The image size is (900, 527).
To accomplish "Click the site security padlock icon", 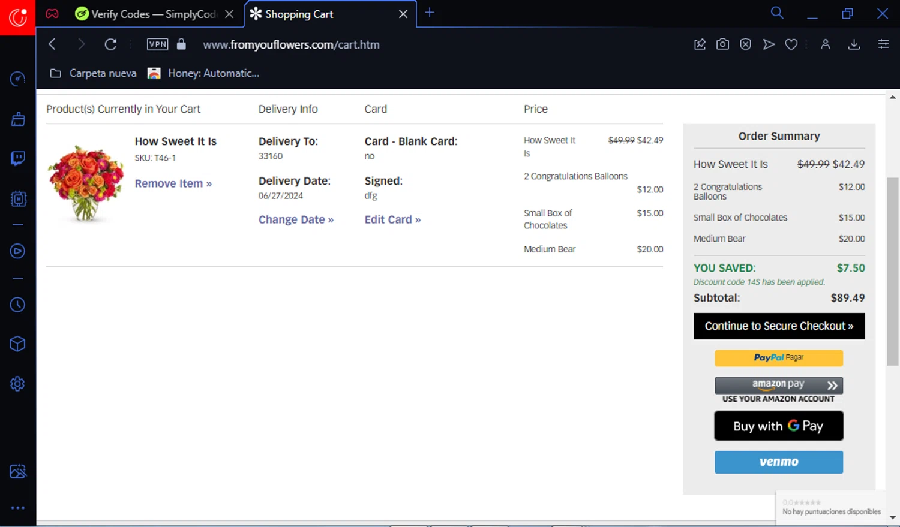I will click(x=181, y=44).
